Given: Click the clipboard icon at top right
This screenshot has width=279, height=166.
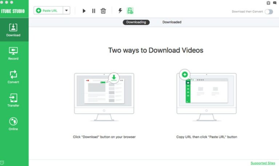Looking at the screenshot, I should pos(268,3).
